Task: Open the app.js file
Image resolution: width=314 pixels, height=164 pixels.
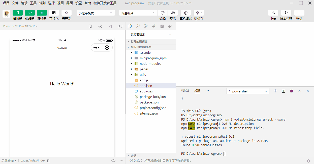Action: 151,80
